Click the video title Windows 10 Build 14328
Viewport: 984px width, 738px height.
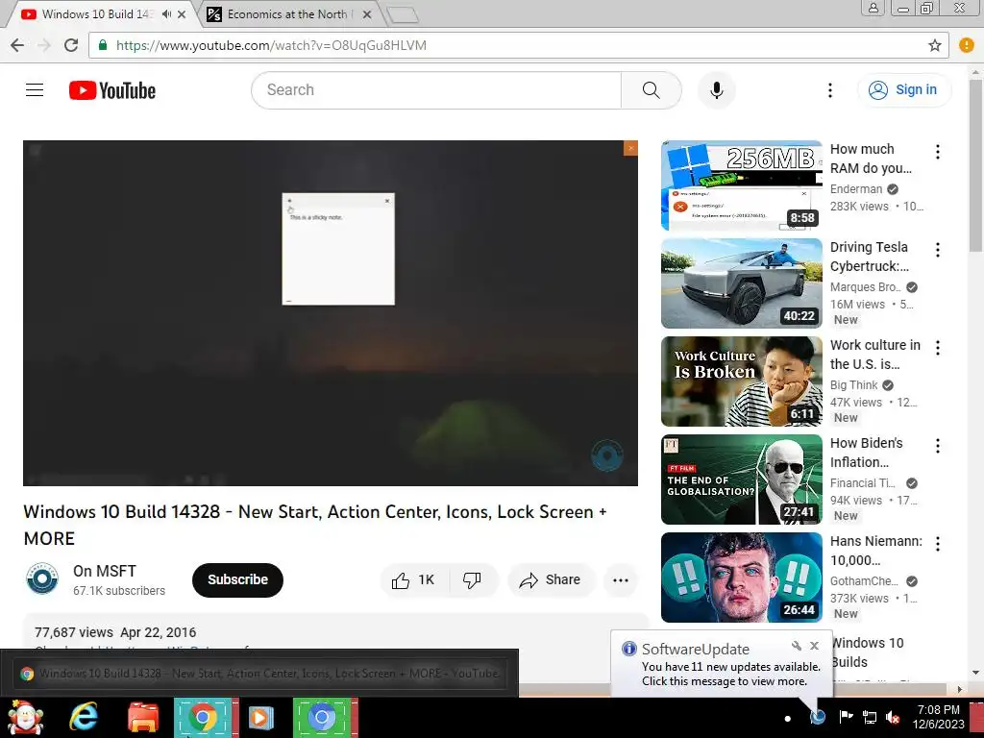click(314, 525)
